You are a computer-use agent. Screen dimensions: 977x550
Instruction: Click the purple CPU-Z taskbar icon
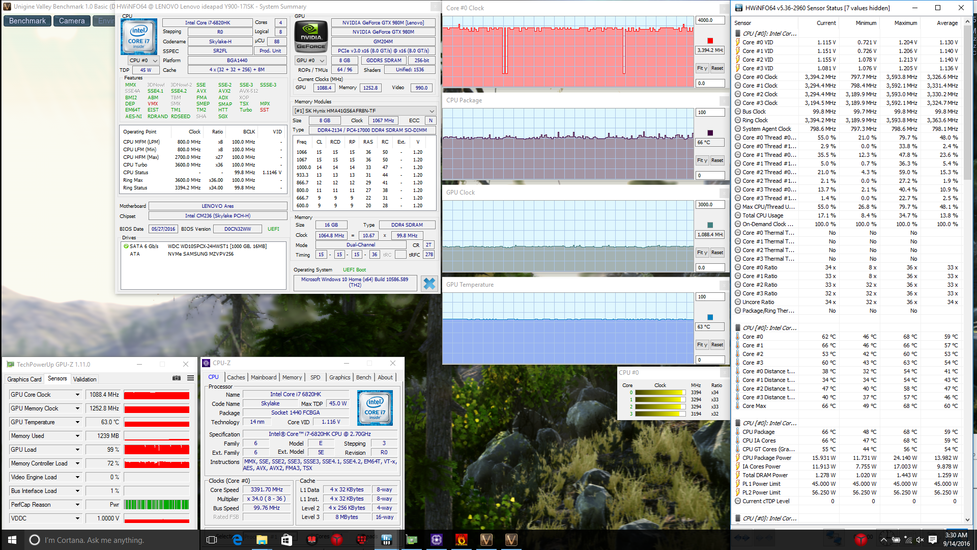click(x=436, y=540)
